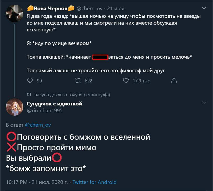
Task: Like the tweet using the heart icon
Action: pyautogui.click(x=126, y=81)
